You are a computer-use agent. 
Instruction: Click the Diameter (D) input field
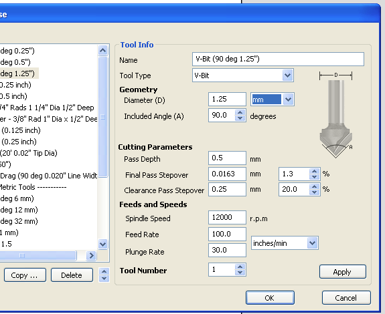(x=227, y=99)
